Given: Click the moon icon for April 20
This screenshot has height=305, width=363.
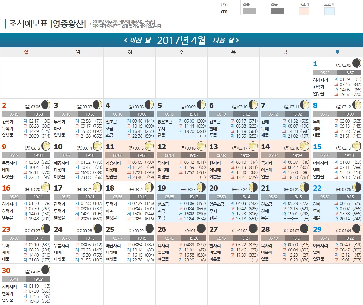Looking at the screenshot, I should click(x=253, y=187).
